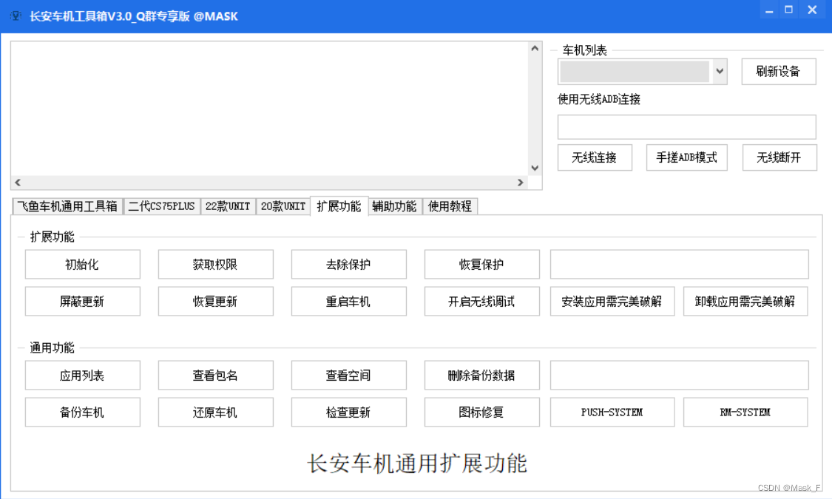Click the 应用列表 button
The height and width of the screenshot is (499, 832).
[82, 376]
